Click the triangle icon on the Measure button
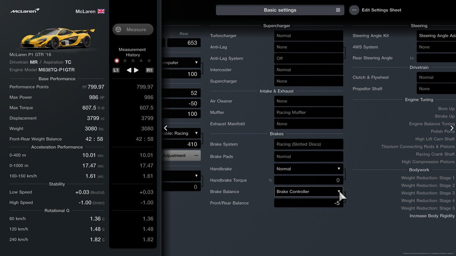The image size is (456, 256). click(x=119, y=30)
